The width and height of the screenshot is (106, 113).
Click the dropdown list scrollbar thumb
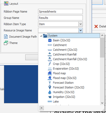click(102, 48)
